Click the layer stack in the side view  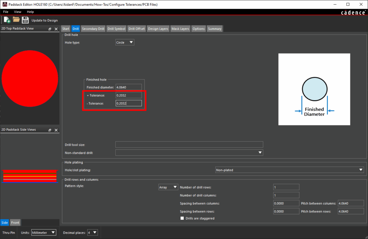(x=30, y=176)
